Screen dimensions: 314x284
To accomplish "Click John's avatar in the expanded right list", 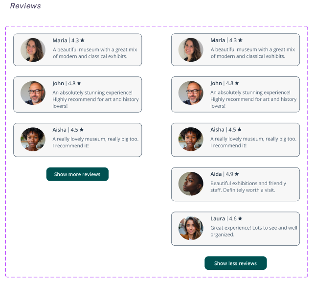I will [x=191, y=93].
